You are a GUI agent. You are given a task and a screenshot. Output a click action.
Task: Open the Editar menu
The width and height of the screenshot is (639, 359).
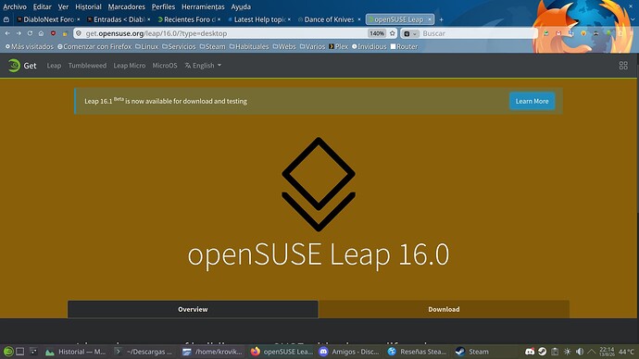[x=42, y=6]
